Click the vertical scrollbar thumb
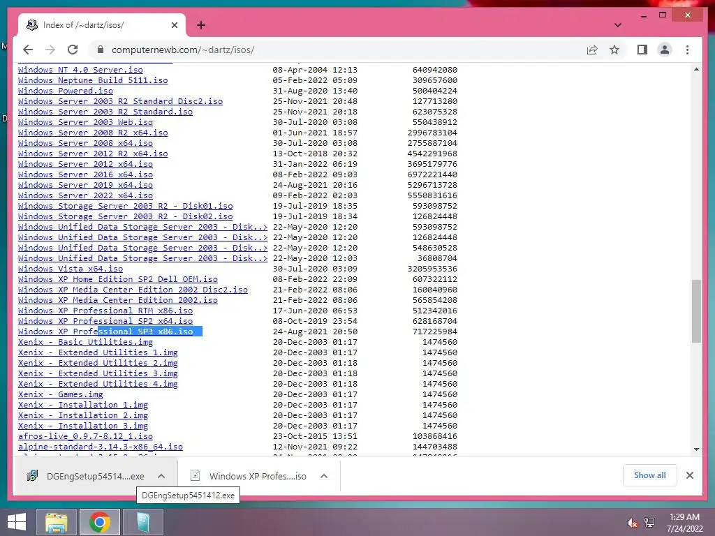 click(696, 311)
